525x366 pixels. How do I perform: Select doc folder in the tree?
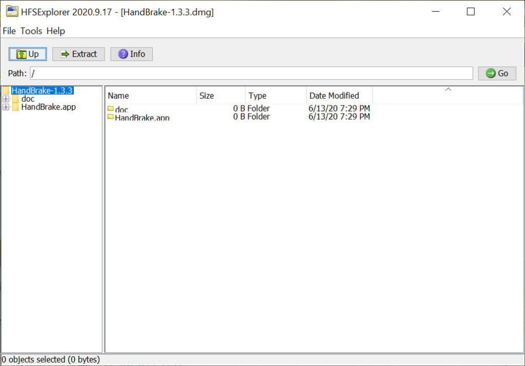coord(28,99)
